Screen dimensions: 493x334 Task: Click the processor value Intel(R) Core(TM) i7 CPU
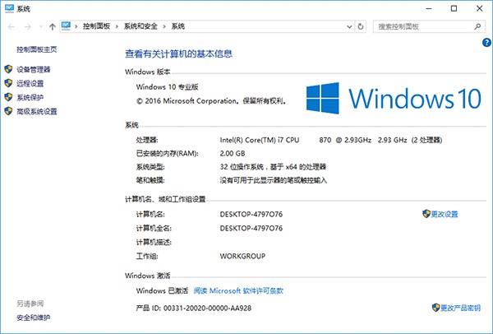pos(260,140)
